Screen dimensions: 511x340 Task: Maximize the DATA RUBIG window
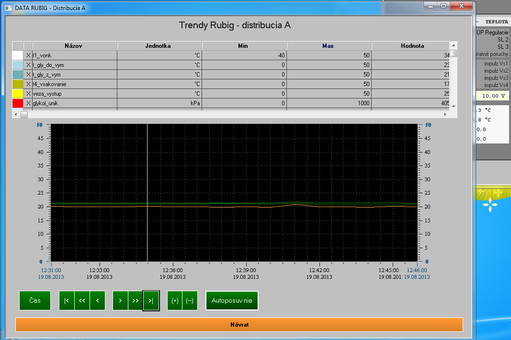(443, 6)
